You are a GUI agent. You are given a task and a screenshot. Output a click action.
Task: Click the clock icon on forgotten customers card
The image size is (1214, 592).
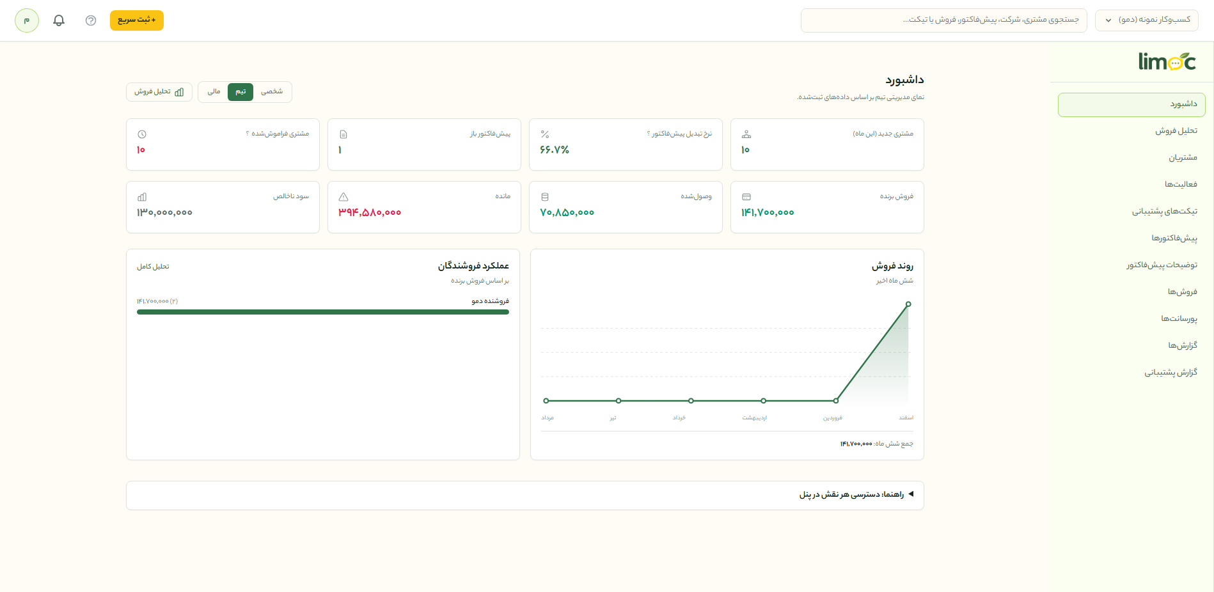(142, 134)
